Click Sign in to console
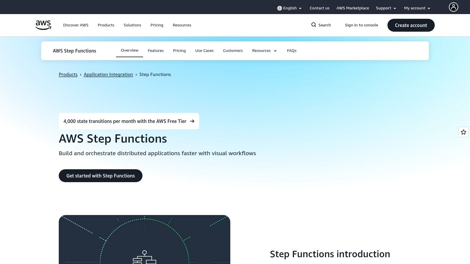 click(x=362, y=25)
